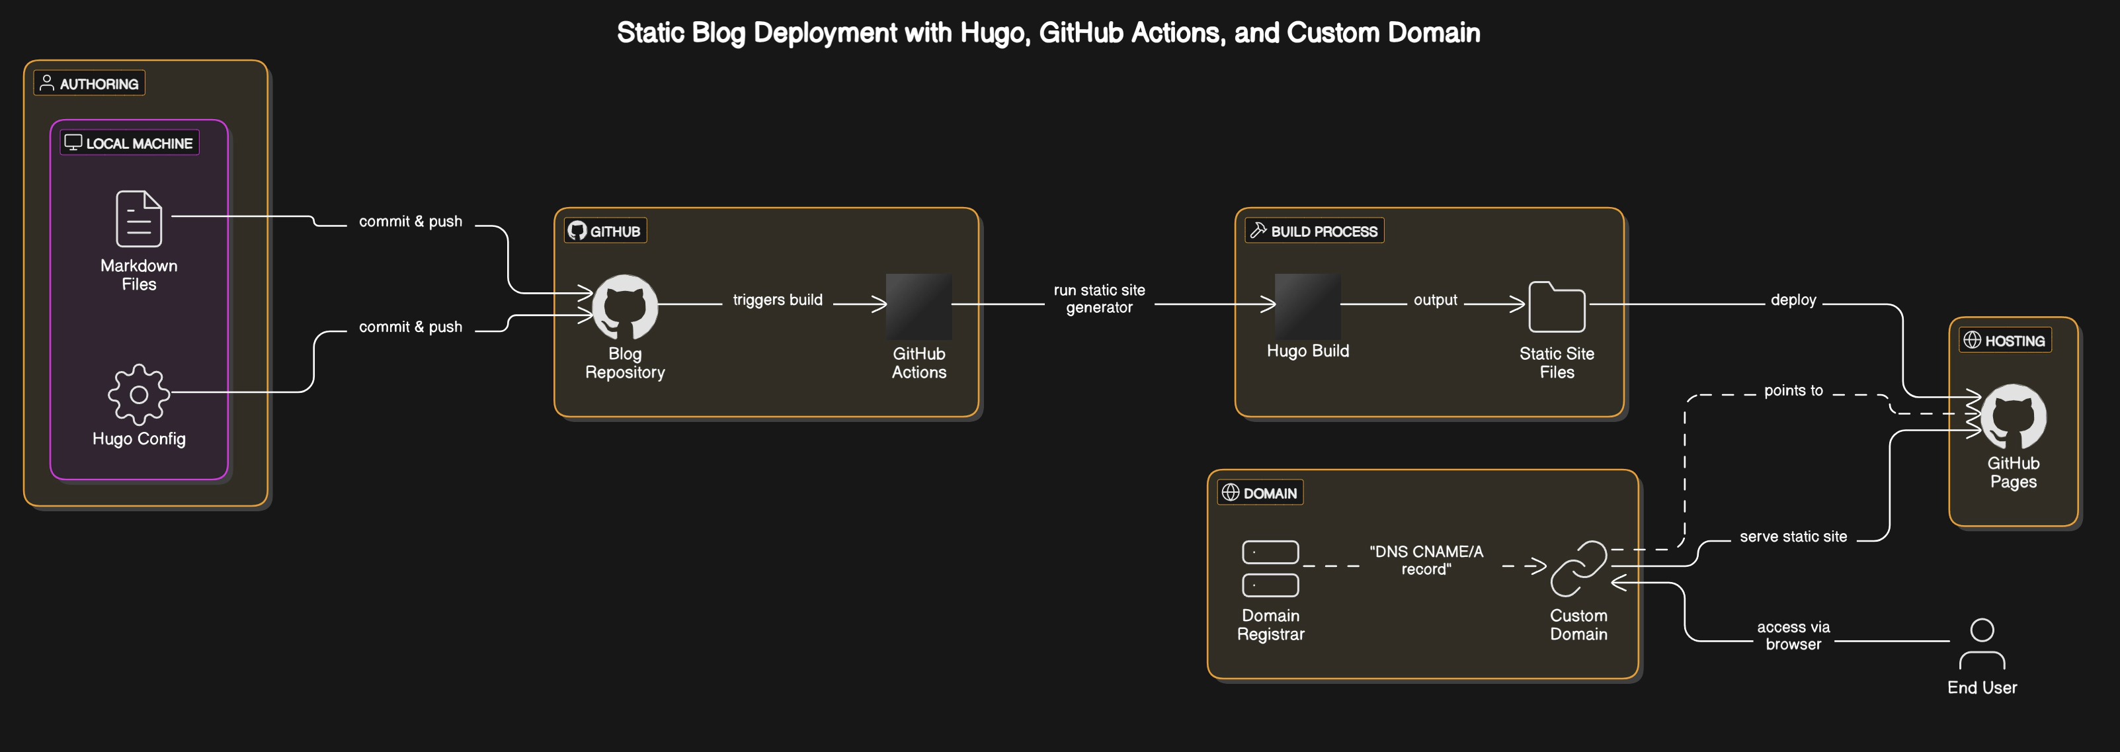
Task: Click the AUTHORING section header
Action: coord(89,82)
